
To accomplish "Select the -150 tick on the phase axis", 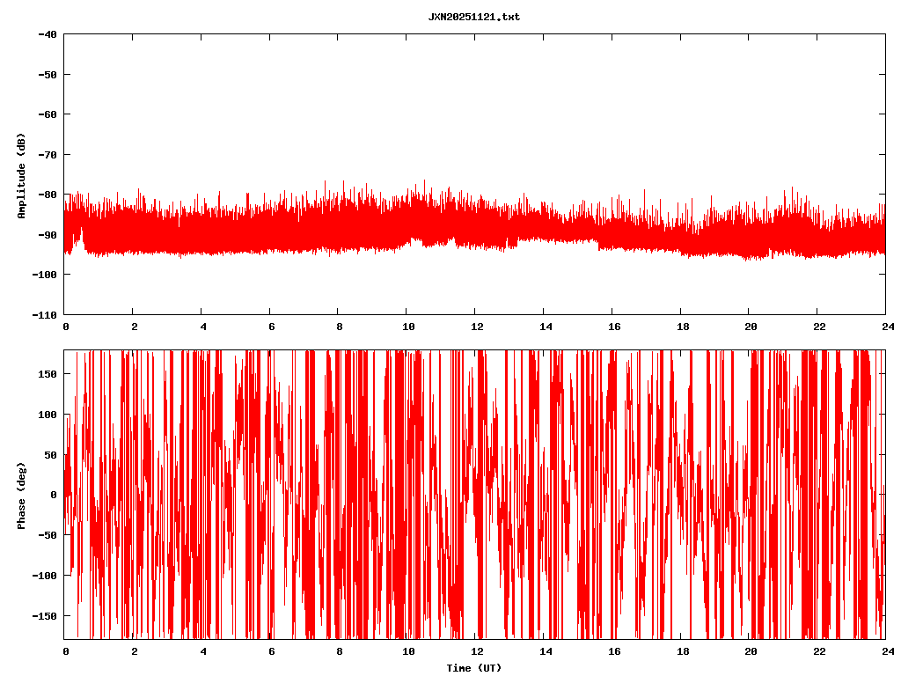I will [x=45, y=615].
